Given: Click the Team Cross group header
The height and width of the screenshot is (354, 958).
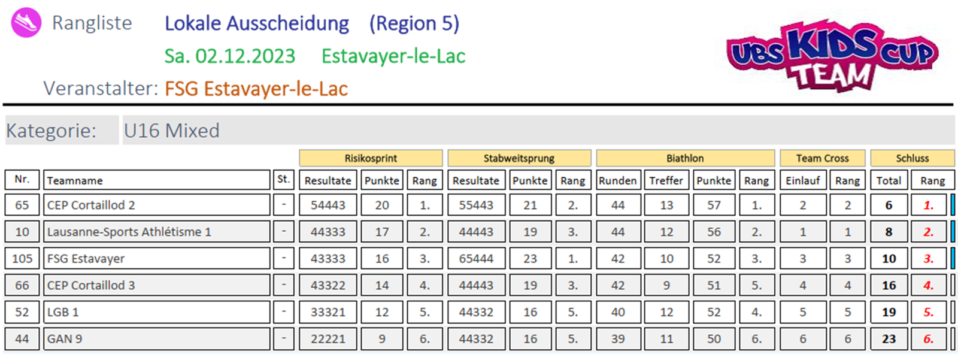Looking at the screenshot, I should pos(822,158).
